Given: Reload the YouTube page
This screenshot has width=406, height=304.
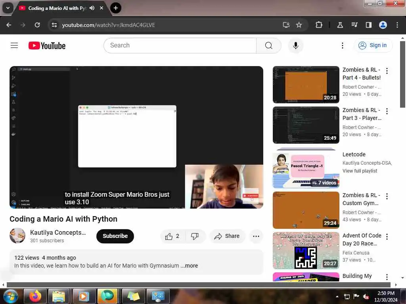Looking at the screenshot, I should (x=37, y=25).
